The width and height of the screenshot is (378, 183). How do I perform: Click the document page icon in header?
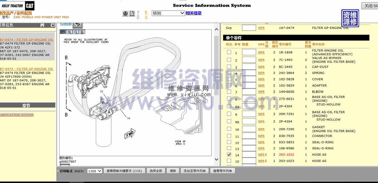132,14
